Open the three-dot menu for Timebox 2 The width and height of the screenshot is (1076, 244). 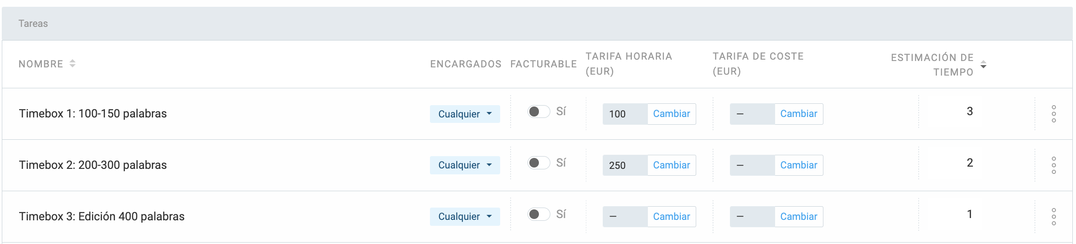pyautogui.click(x=1054, y=165)
